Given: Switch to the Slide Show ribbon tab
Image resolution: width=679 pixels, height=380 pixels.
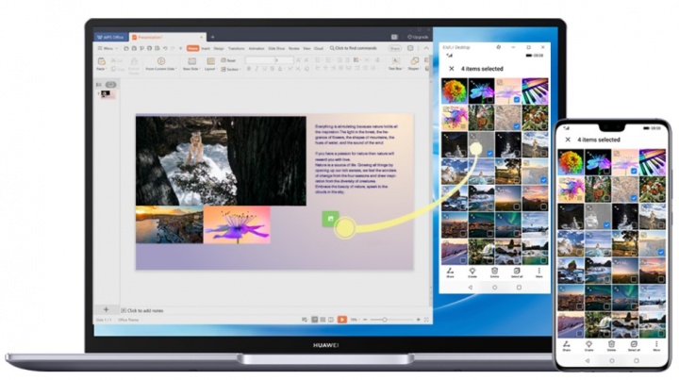Looking at the screenshot, I should 276,48.
